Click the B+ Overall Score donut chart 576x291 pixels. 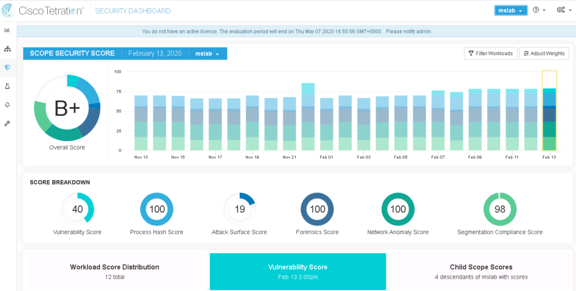(x=67, y=108)
